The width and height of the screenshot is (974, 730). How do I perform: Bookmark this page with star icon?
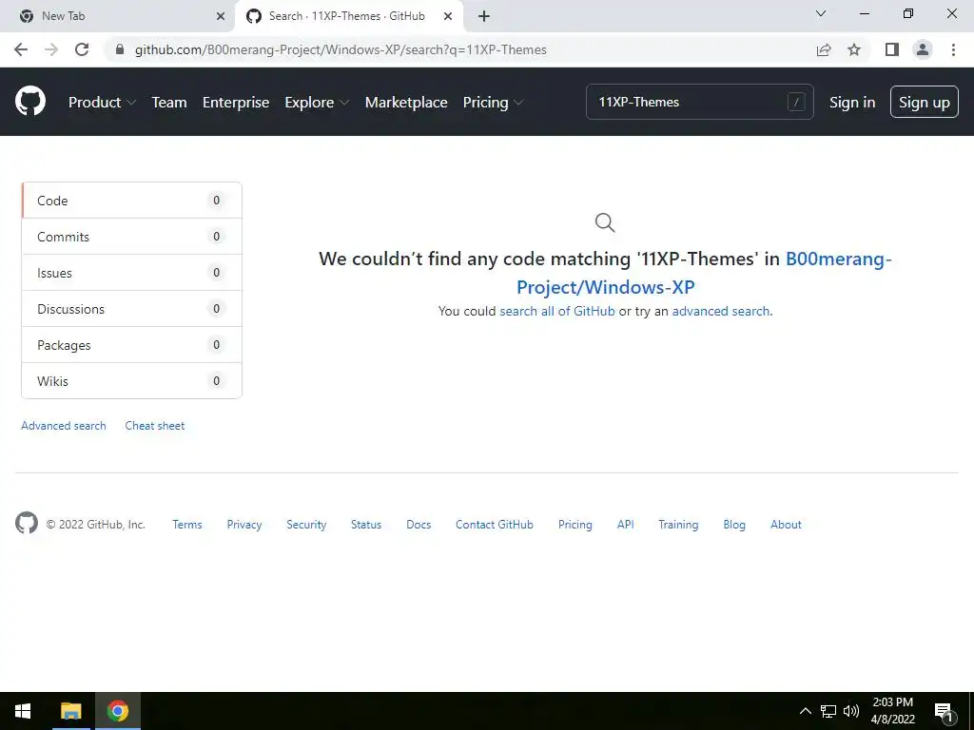854,49
